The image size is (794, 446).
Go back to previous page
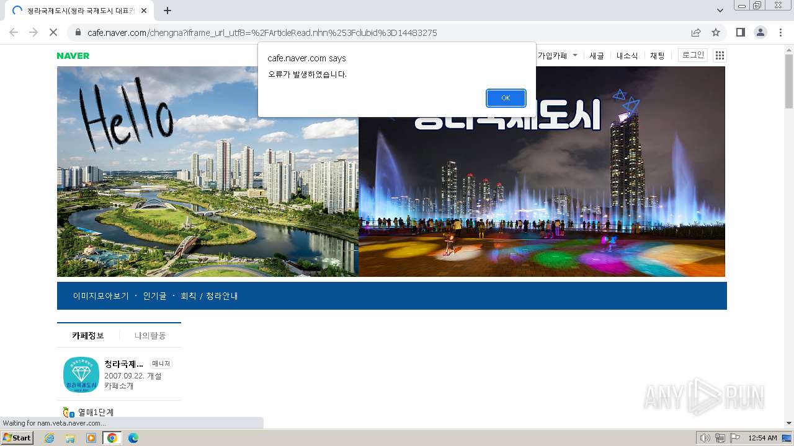[x=14, y=32]
